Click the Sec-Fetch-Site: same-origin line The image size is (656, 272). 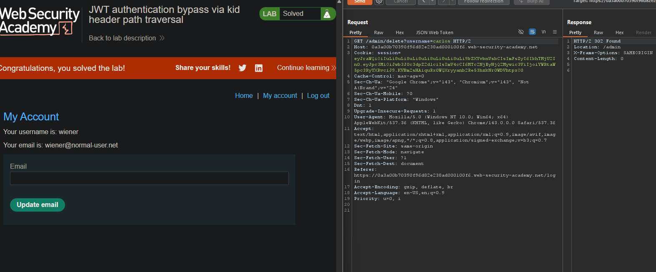coord(393,146)
